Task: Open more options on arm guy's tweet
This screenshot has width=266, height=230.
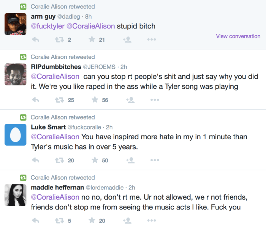Action: pos(152,39)
